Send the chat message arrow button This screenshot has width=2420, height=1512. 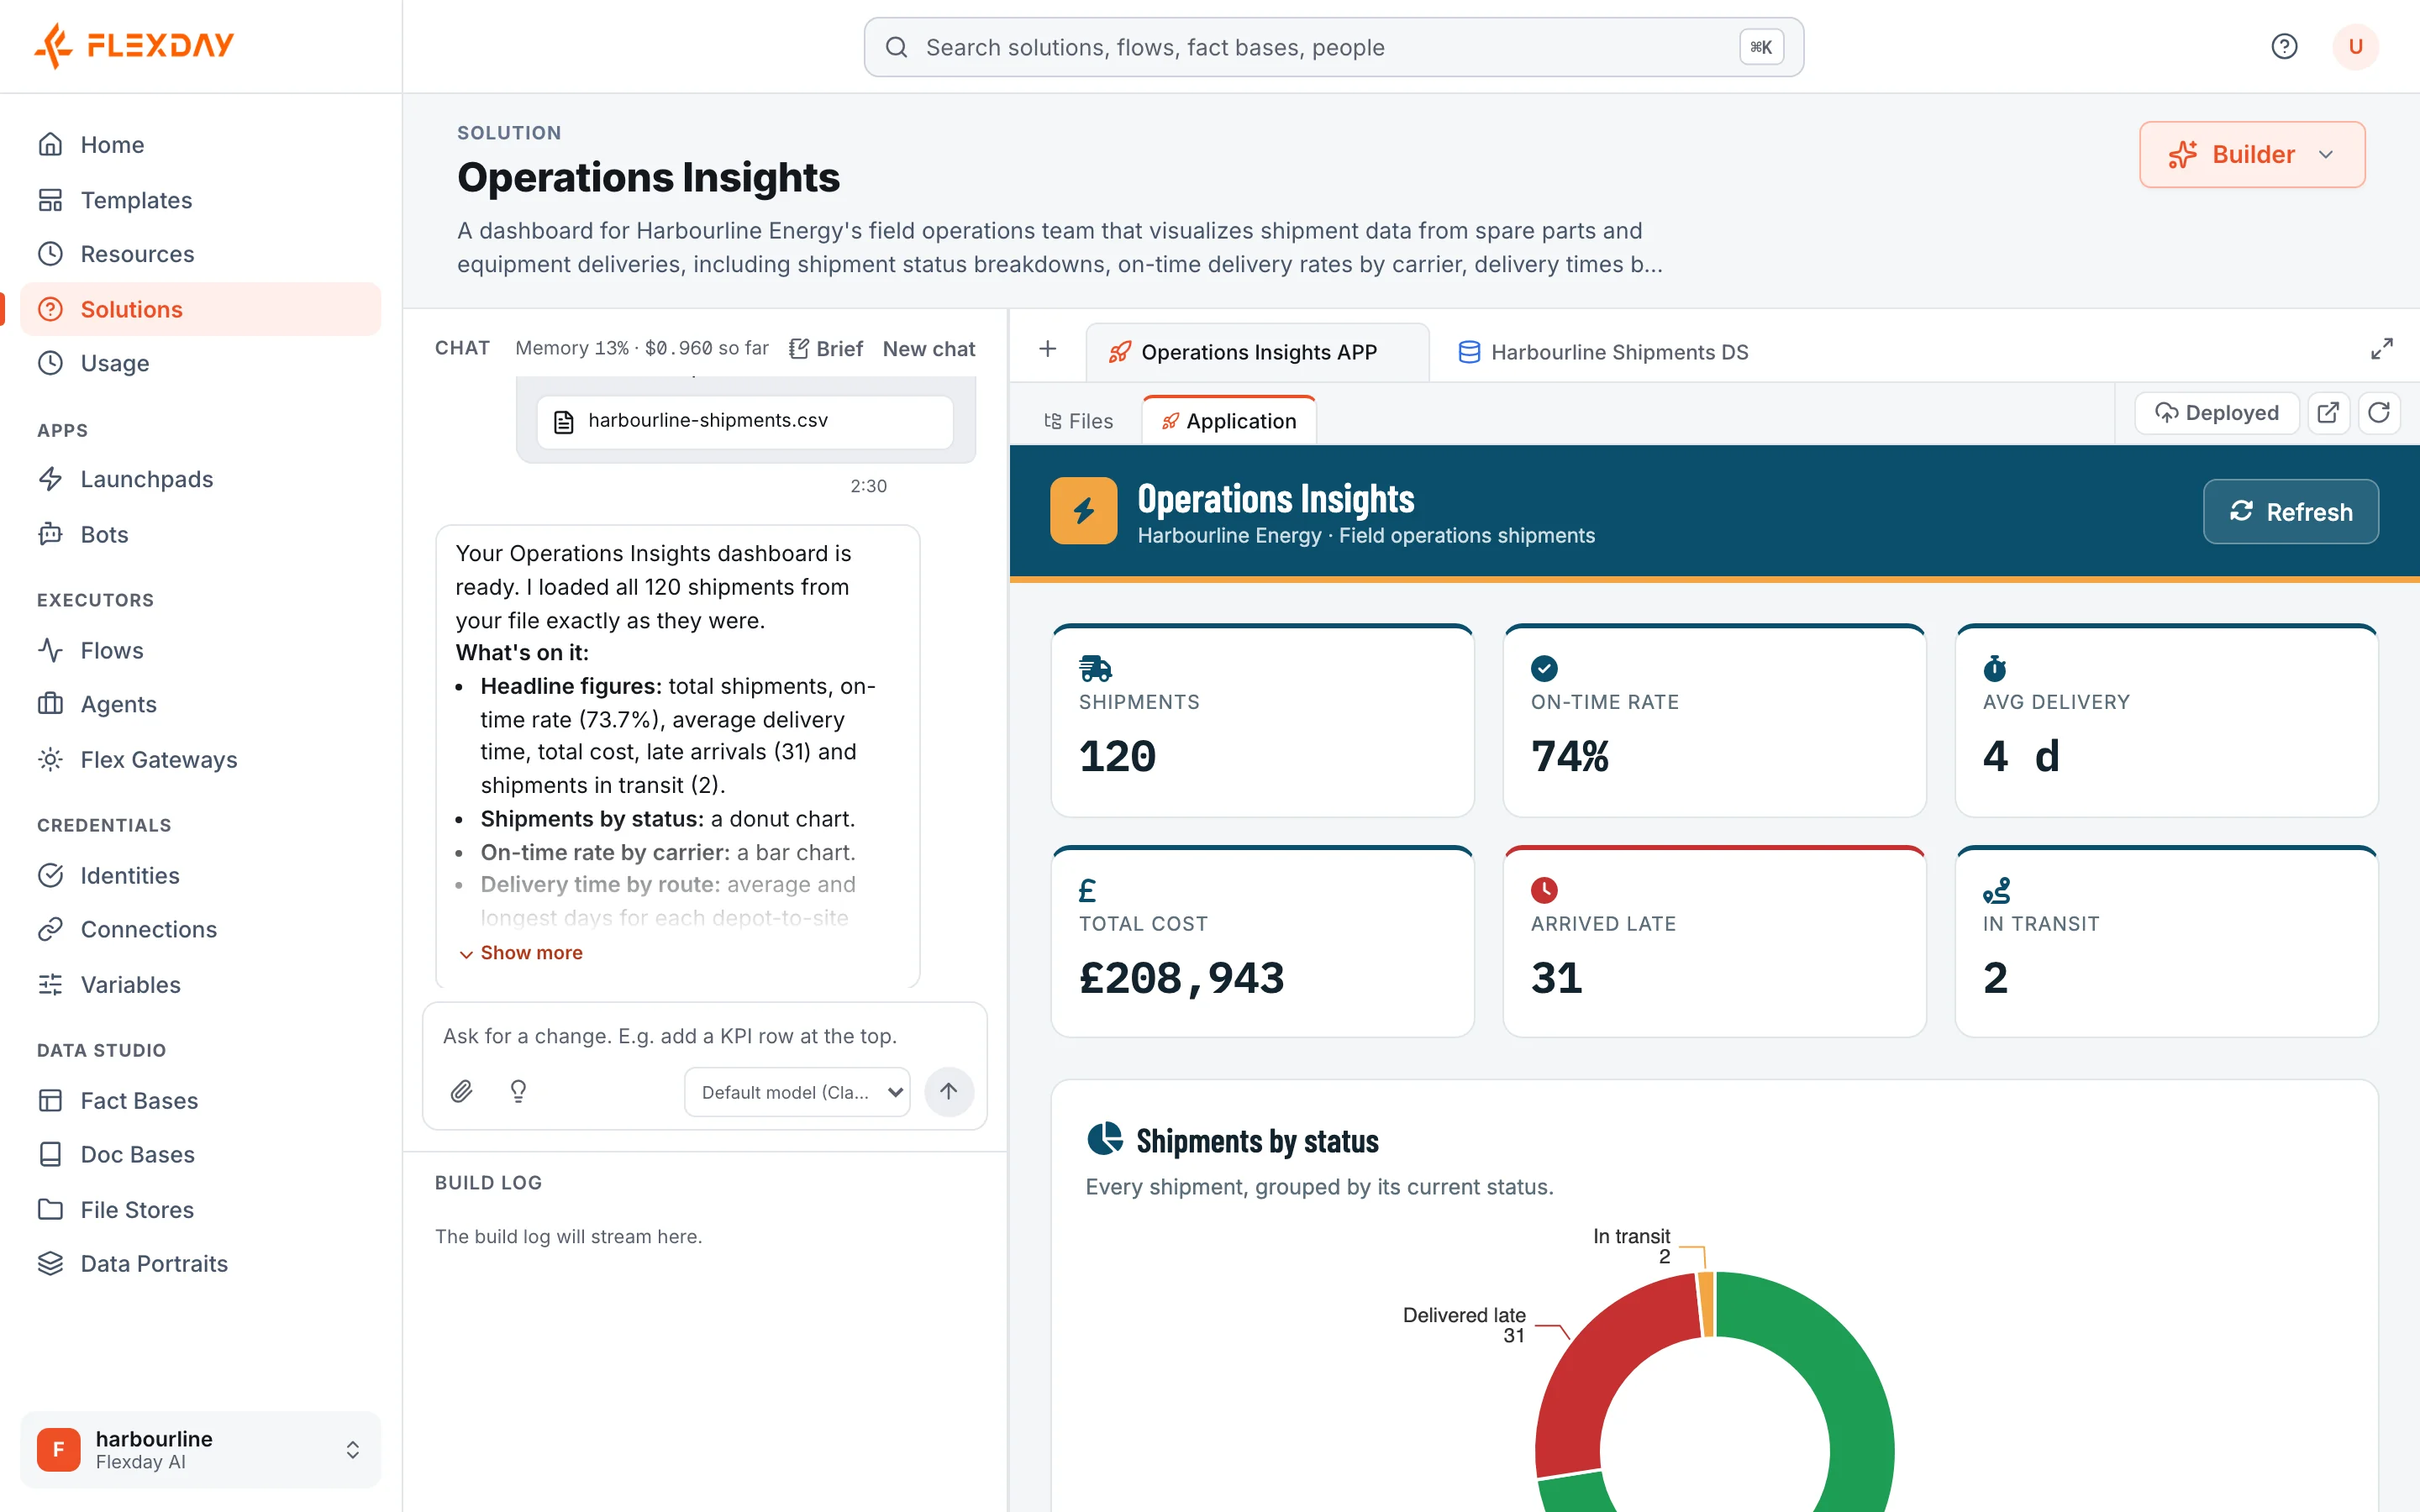pyautogui.click(x=948, y=1091)
